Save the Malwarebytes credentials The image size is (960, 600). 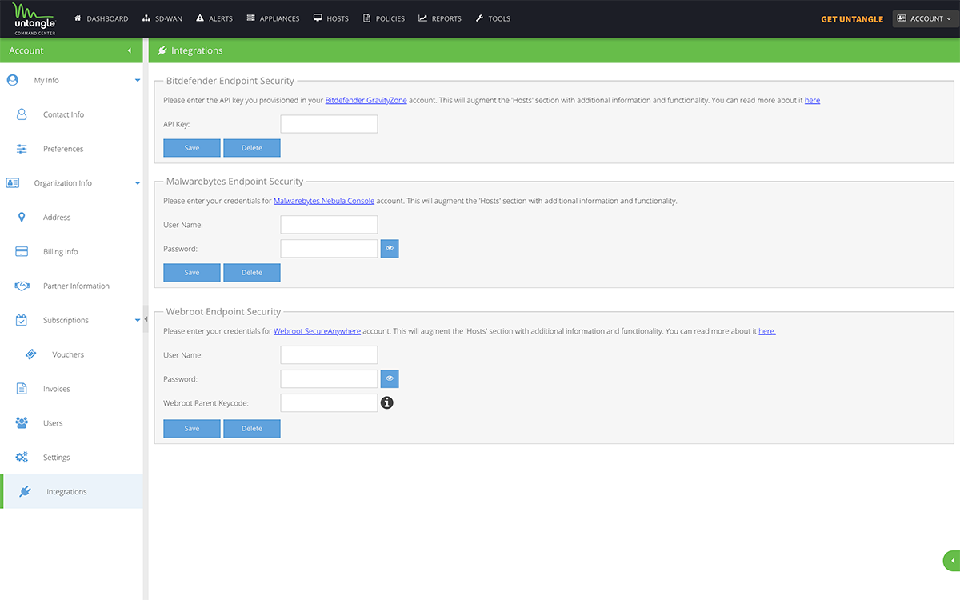(192, 273)
